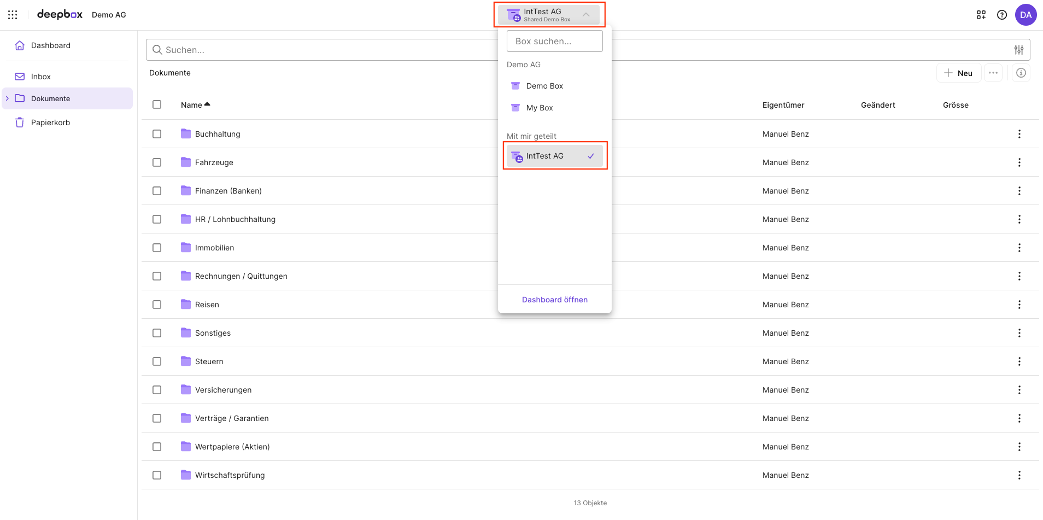
Task: Open the Papierkorb trash
Action: [x=50, y=122]
